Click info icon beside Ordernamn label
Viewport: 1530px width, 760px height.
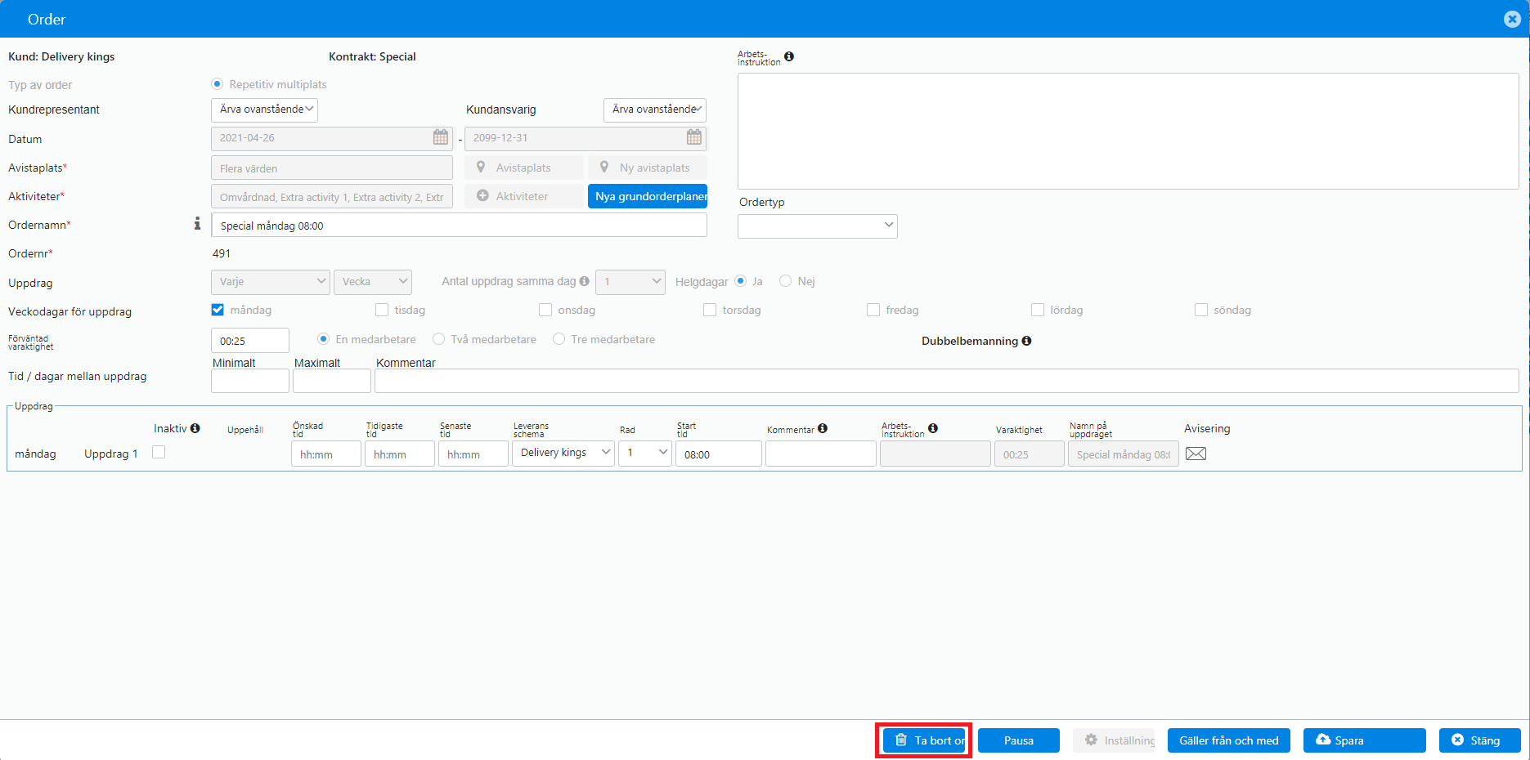pos(197,224)
